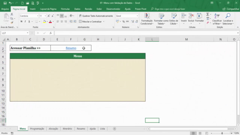Apply red font color

tap(50, 22)
